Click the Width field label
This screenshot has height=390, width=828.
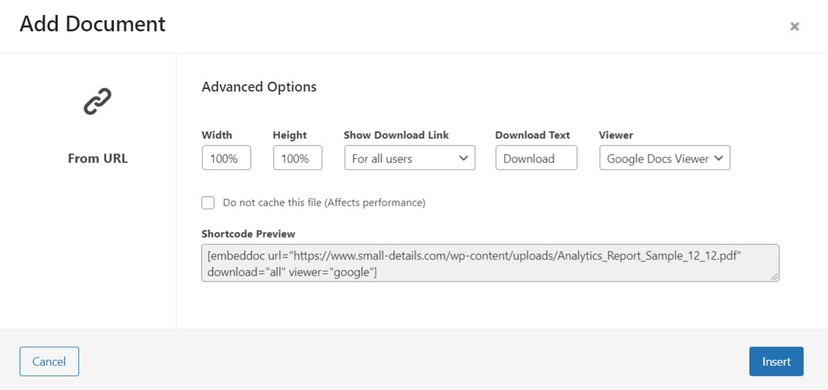click(x=217, y=135)
